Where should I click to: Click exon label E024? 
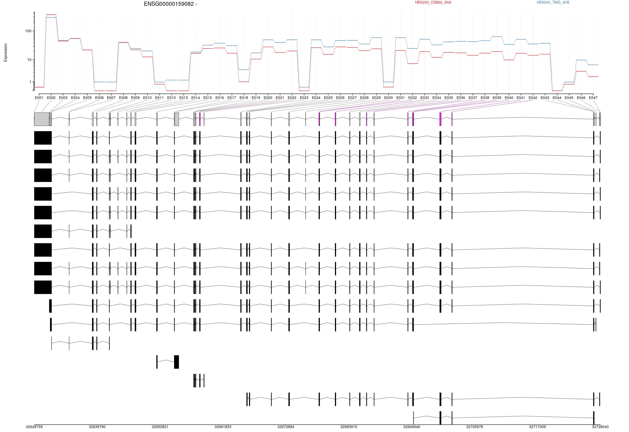tap(316, 98)
